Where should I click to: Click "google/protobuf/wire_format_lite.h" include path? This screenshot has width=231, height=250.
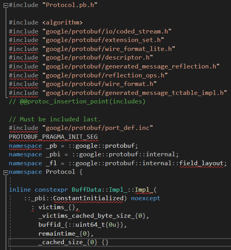click(109, 49)
